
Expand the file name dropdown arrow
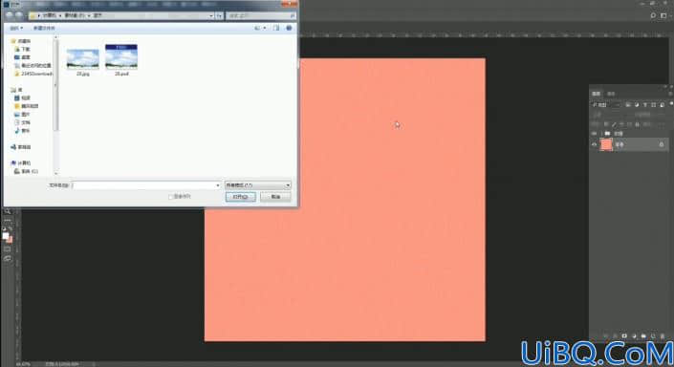(218, 185)
